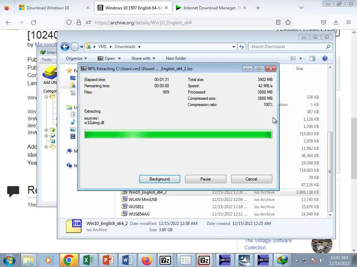The height and width of the screenshot is (267, 357).
Task: Click the Music library icon
Action: (73, 122)
